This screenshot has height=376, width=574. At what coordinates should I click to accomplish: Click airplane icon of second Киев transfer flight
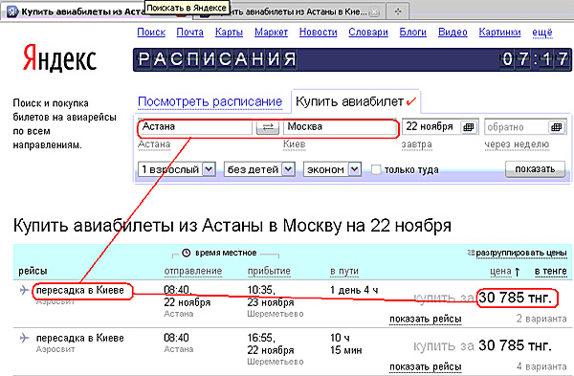[24, 338]
